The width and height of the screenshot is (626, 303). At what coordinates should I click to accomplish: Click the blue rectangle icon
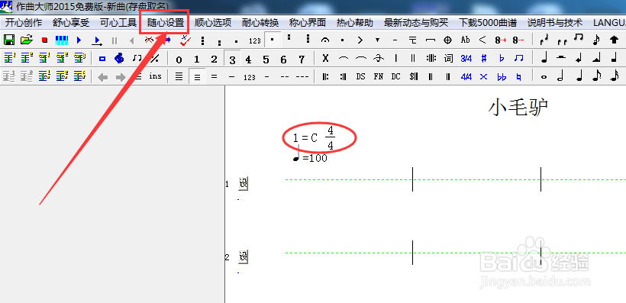tap(102, 59)
